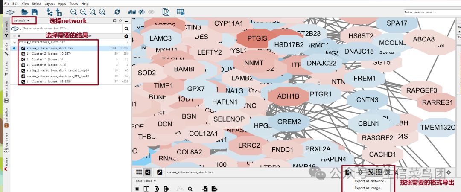Export node table to file icon
The height and width of the screenshot is (192, 461).
click(214, 189)
